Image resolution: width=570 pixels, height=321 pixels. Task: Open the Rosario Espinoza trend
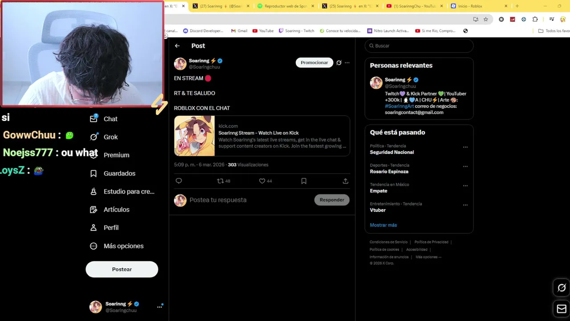[389, 172]
